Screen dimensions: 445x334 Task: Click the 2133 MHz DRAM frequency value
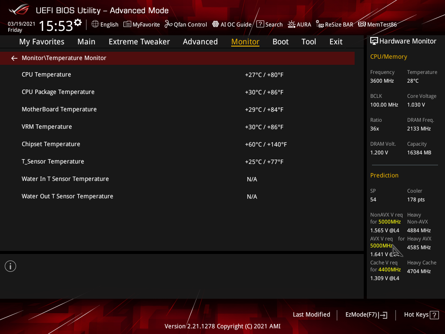(419, 129)
